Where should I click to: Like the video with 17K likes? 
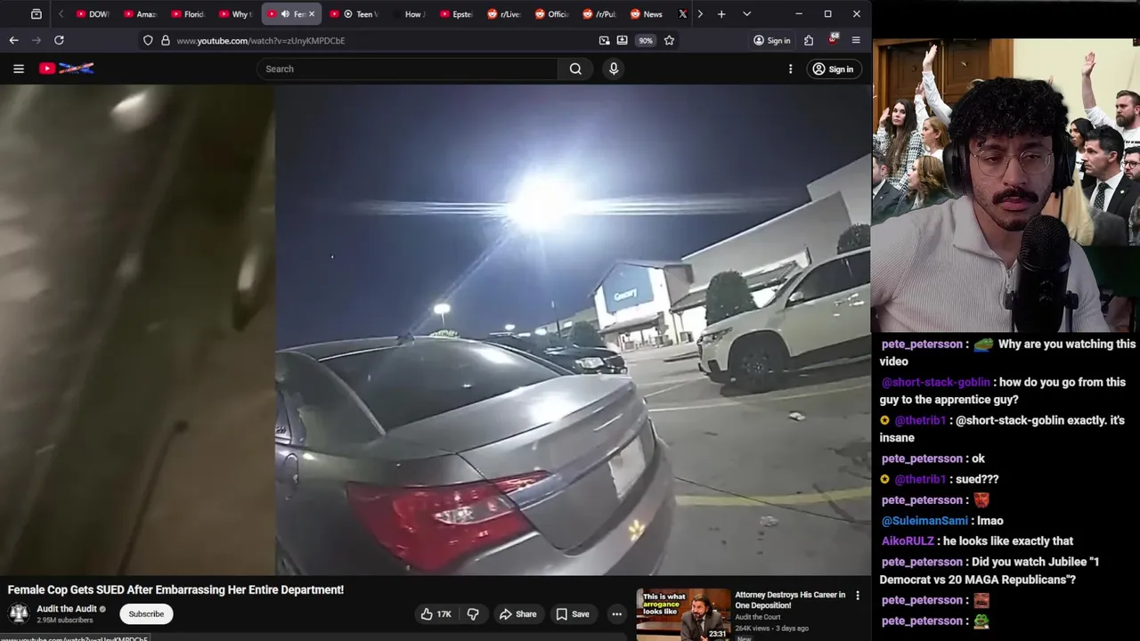(436, 613)
